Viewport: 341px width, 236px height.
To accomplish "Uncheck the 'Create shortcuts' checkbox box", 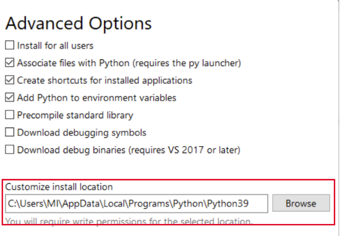I will [x=10, y=80].
